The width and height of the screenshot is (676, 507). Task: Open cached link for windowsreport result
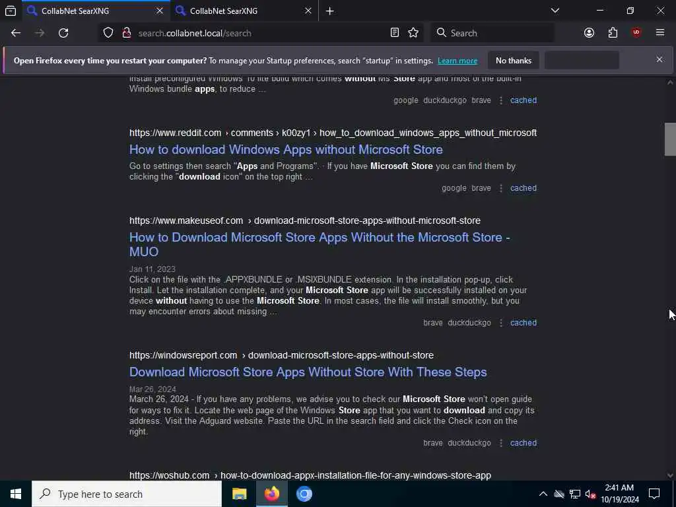(524, 443)
